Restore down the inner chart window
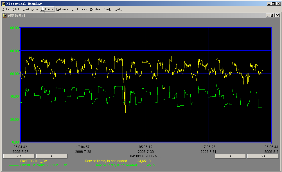Image resolution: width=282 pixels, height=172 pixels. 272,15
